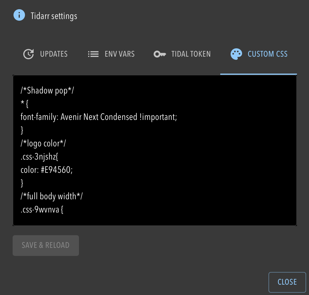
Task: Click the key icon for Tidal Token
Action: [160, 54]
